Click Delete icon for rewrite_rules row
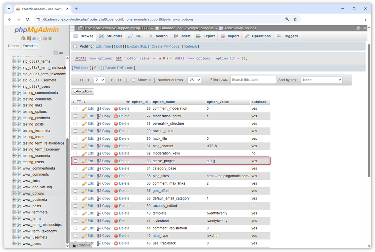This screenshot has height=252, width=375. point(116,131)
